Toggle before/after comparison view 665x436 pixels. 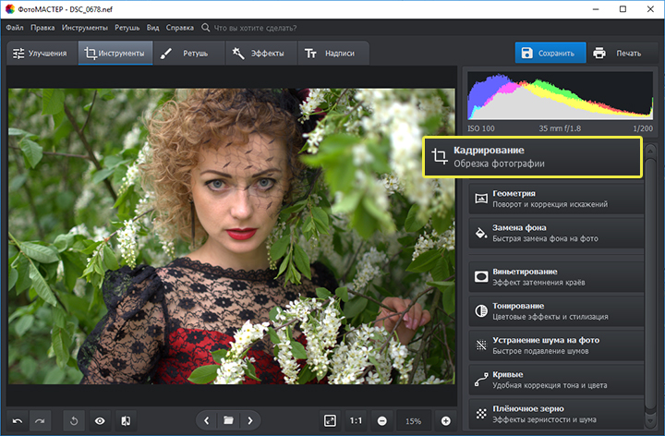click(126, 420)
